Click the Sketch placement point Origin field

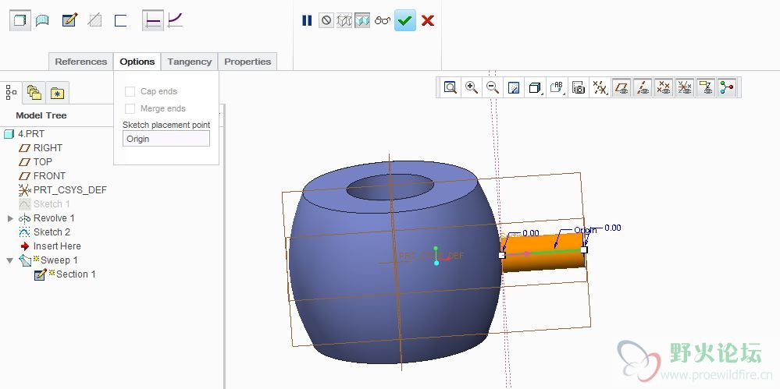click(166, 139)
